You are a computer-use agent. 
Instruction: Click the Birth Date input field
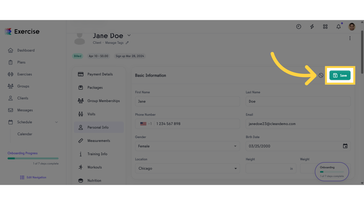(298, 146)
